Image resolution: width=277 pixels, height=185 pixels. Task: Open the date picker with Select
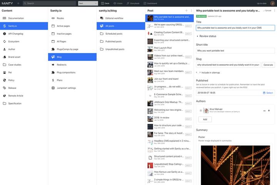tap(268, 93)
